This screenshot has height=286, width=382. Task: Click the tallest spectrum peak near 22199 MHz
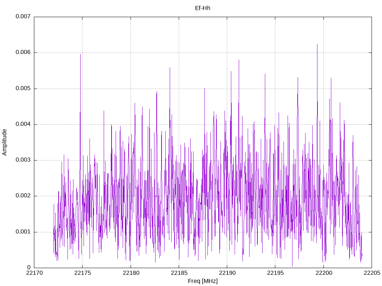point(317,45)
